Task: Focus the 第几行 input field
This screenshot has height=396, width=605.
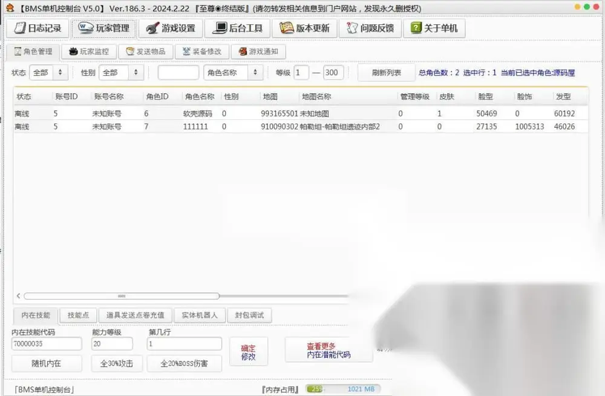Action: [185, 344]
